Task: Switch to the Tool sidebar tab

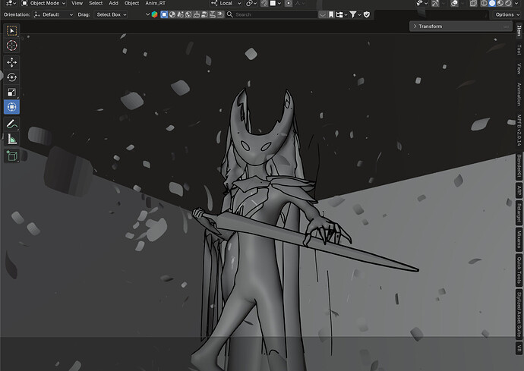Action: click(x=519, y=50)
